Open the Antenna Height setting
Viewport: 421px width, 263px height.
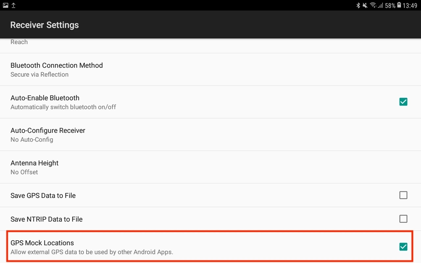[x=35, y=167]
